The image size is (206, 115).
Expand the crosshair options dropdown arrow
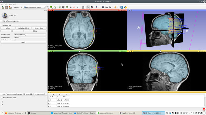tap(118, 7)
